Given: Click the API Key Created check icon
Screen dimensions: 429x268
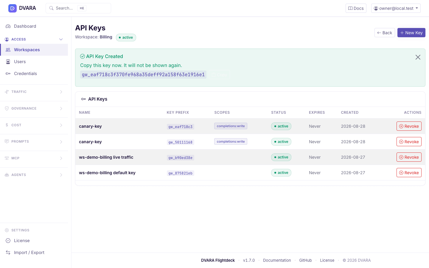Looking at the screenshot, I should [x=83, y=56].
